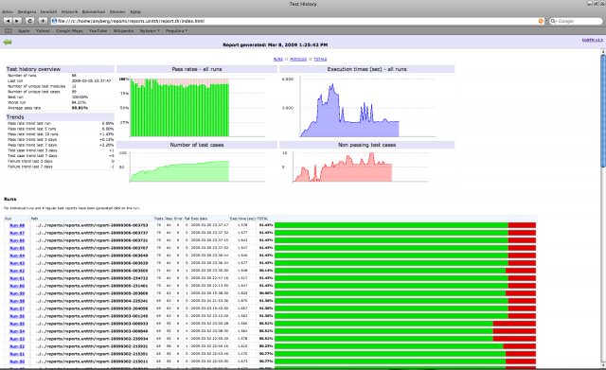The image size is (606, 370).
Task: Click the magnifier icon in Google search field
Action: [x=553, y=21]
